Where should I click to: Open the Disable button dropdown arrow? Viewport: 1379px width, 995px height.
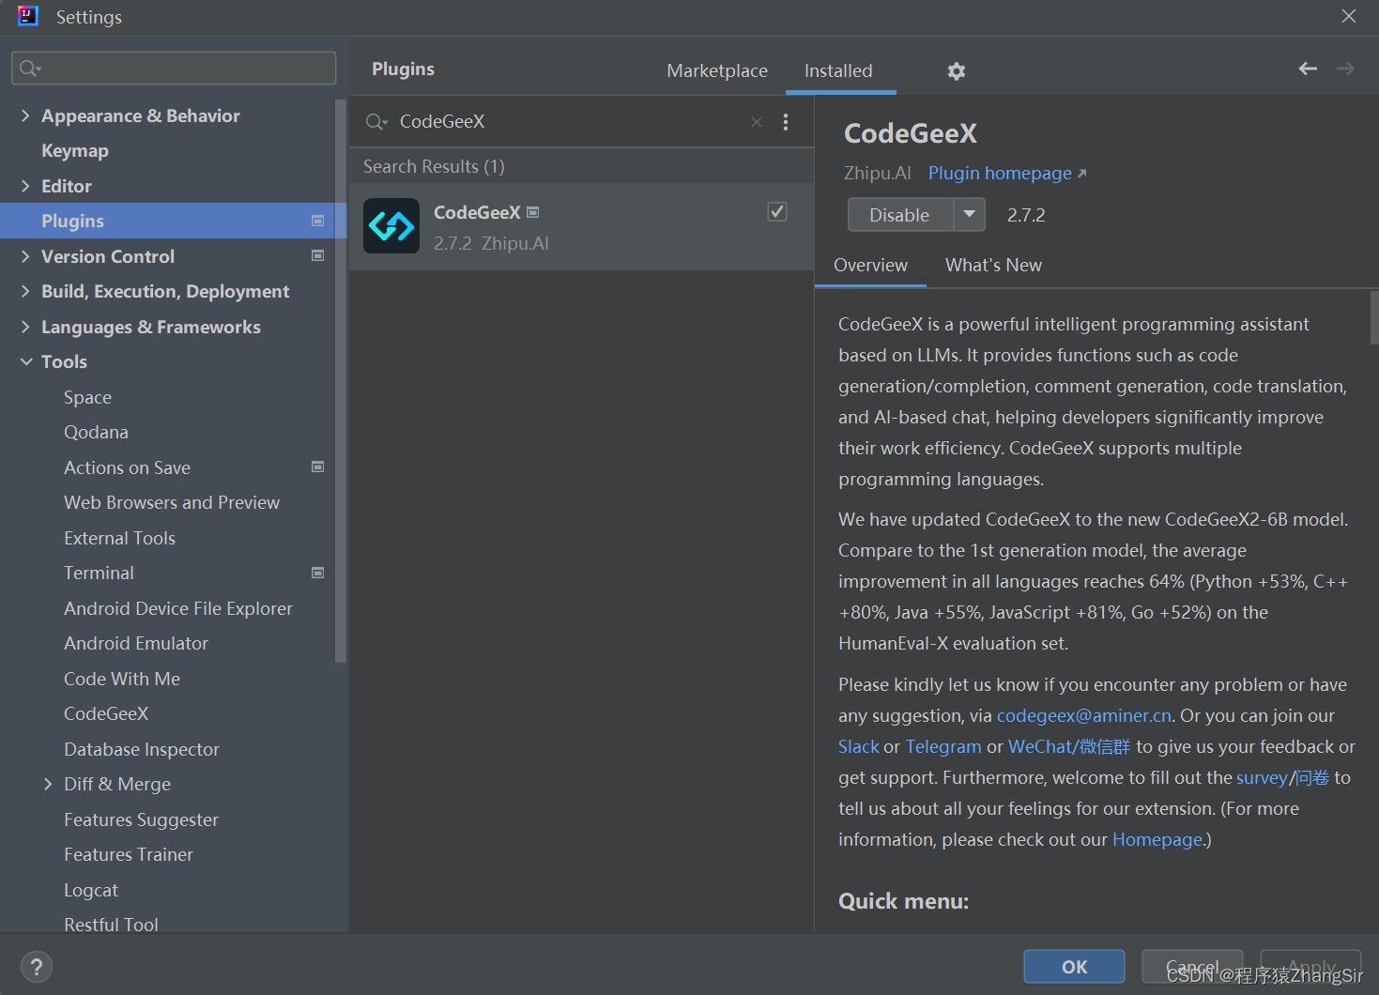point(970,215)
